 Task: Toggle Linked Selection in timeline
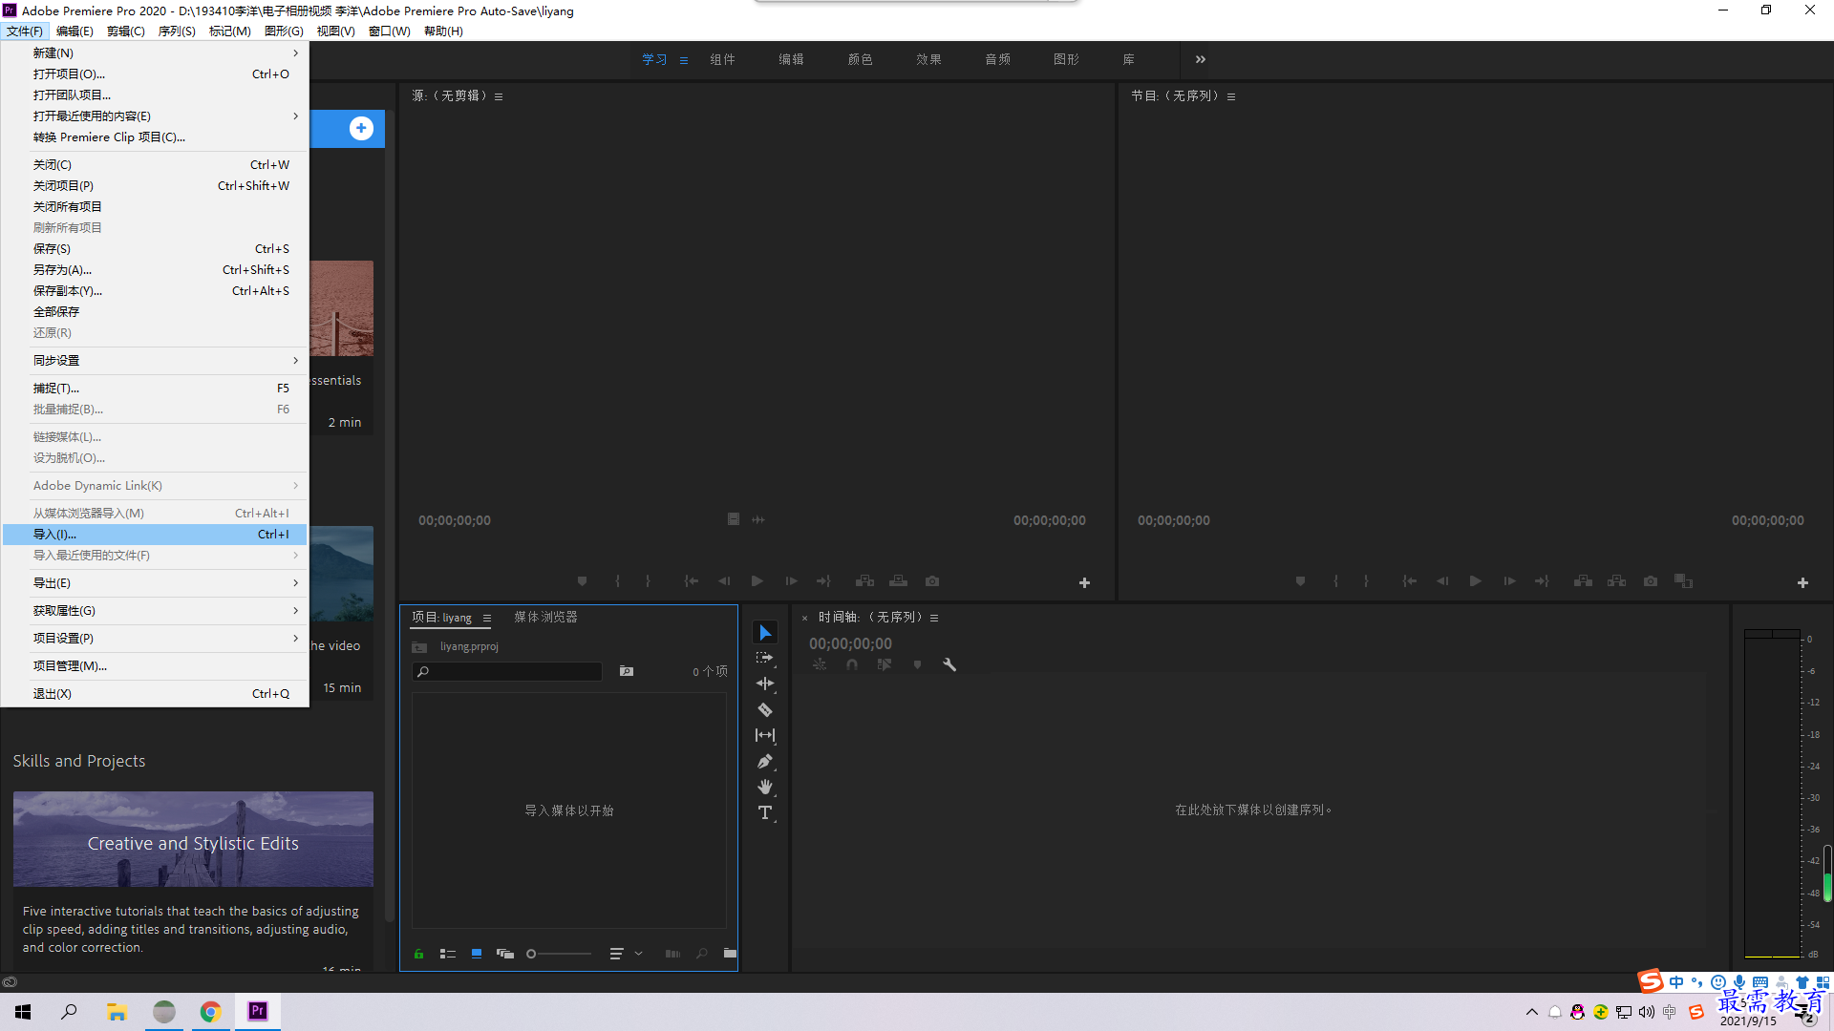(x=885, y=664)
